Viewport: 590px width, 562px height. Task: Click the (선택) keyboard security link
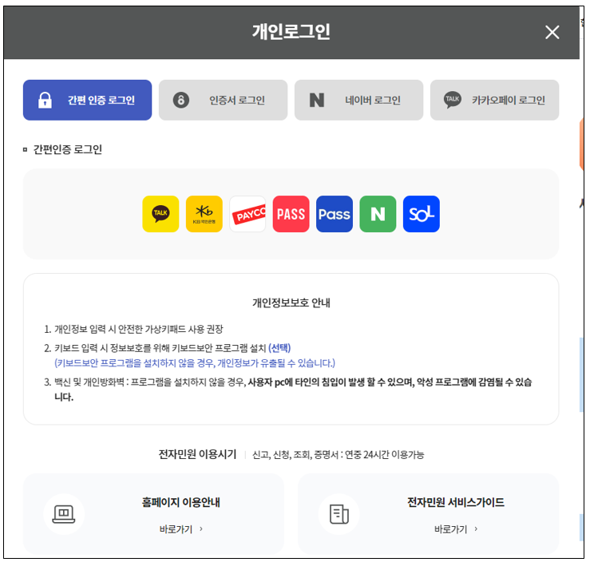(279, 348)
